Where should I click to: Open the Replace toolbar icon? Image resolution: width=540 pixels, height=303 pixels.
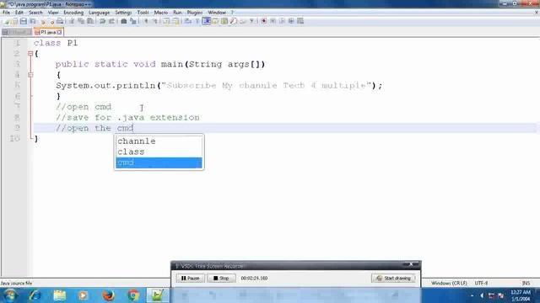click(x=133, y=21)
